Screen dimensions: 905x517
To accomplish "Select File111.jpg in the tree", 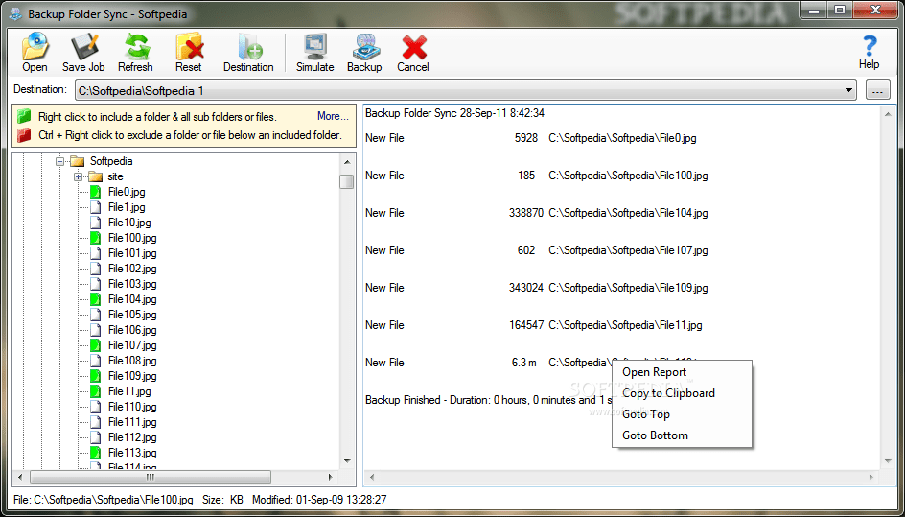I will pos(132,422).
